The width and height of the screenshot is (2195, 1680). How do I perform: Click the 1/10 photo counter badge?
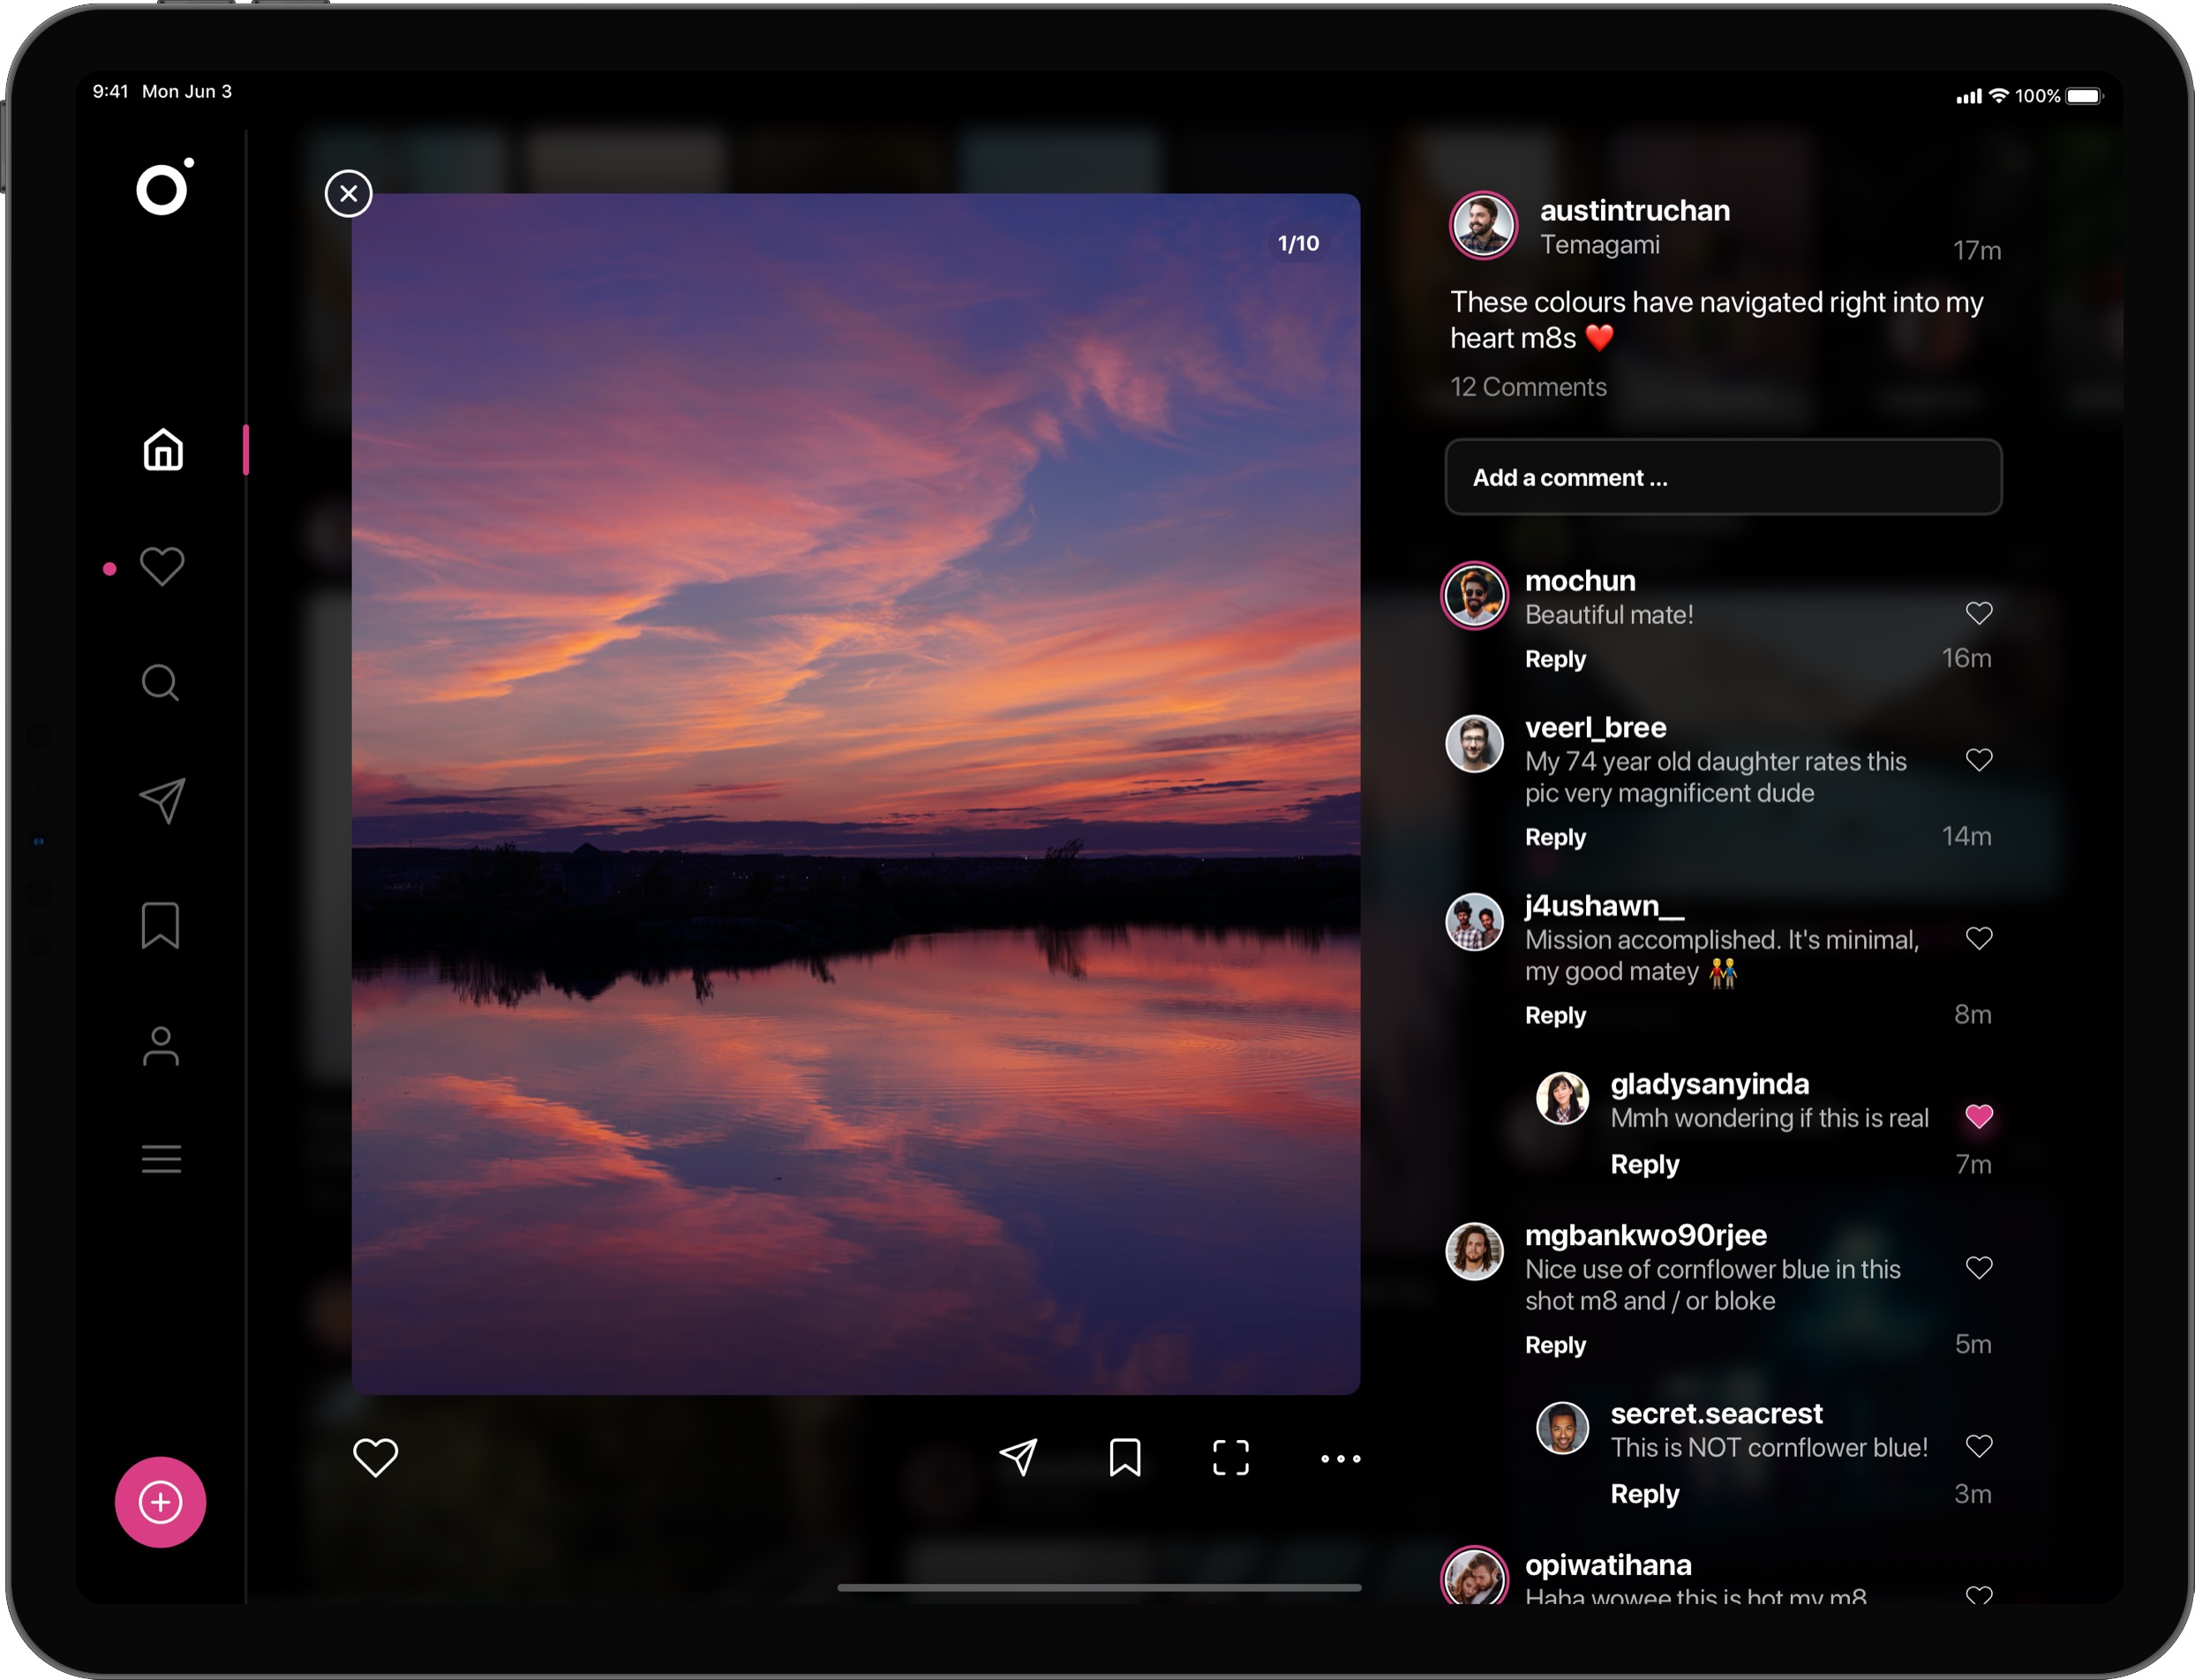[x=1298, y=243]
